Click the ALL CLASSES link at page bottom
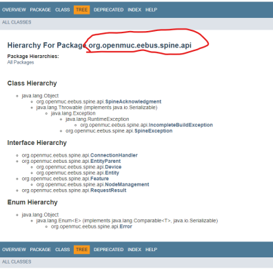This screenshot has width=273, height=276. pos(17,262)
